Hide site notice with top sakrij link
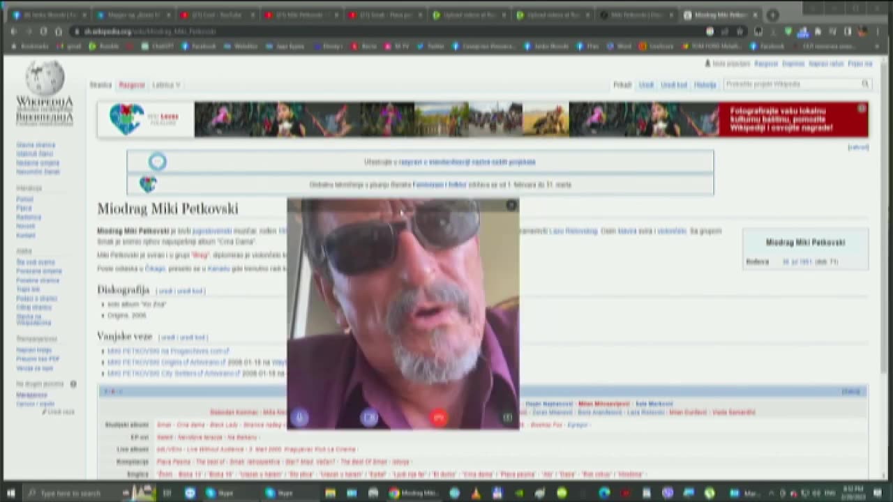 coord(858,147)
